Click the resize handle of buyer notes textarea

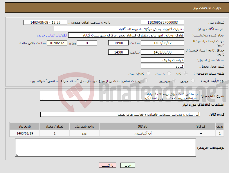click(17, 155)
